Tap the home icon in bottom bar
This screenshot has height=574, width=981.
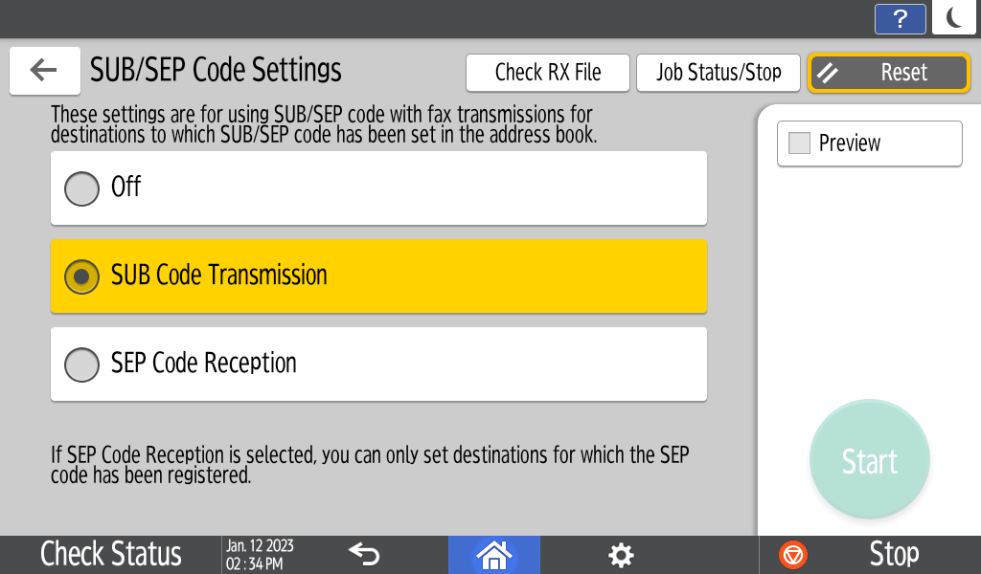[494, 555]
